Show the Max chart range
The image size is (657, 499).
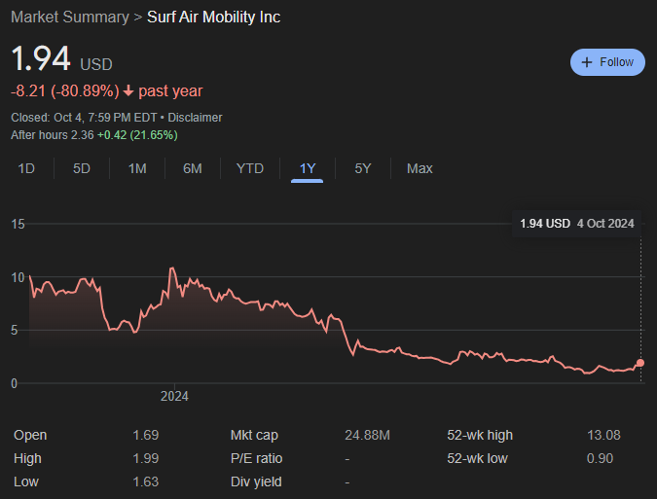pyautogui.click(x=420, y=168)
